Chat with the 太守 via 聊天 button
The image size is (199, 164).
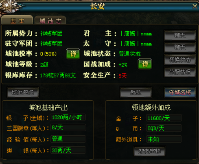[180, 47]
